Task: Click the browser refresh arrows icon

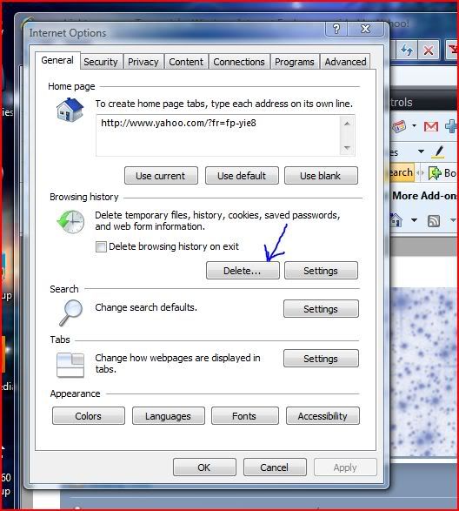Action: pos(406,50)
